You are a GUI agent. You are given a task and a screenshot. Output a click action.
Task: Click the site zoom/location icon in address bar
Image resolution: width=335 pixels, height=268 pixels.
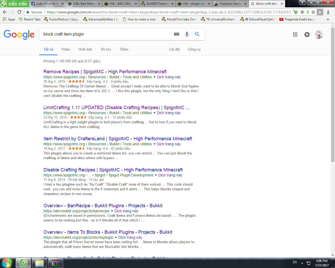tap(302, 12)
